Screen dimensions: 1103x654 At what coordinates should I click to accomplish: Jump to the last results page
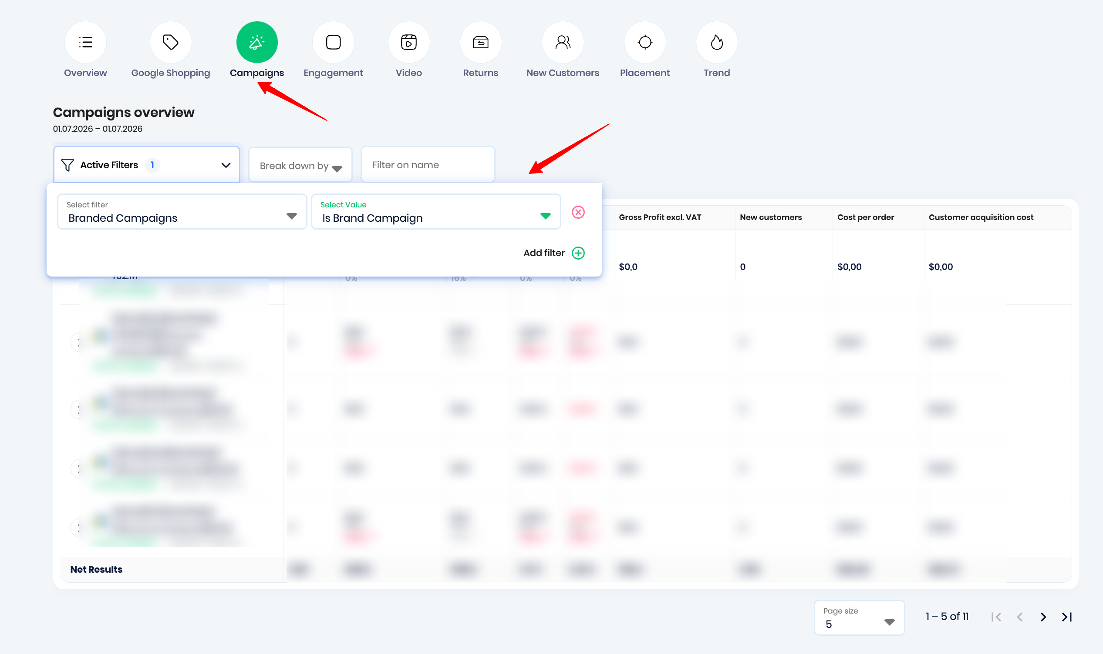(1066, 617)
